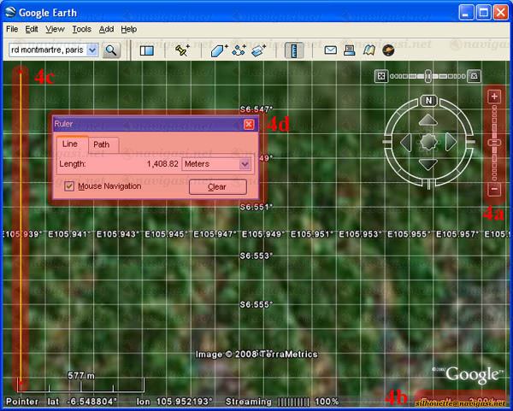Viewport: 513px width, 411px height.
Task: Open the View menu
Action: coord(55,29)
